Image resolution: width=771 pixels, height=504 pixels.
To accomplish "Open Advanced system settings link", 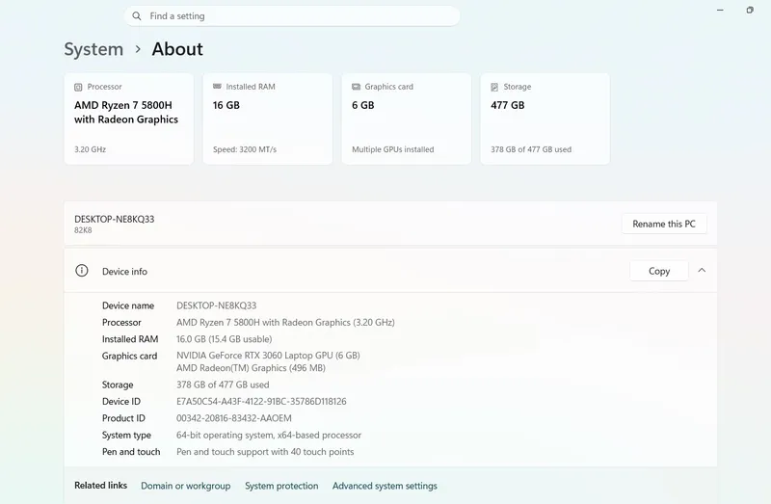I will coord(385,486).
